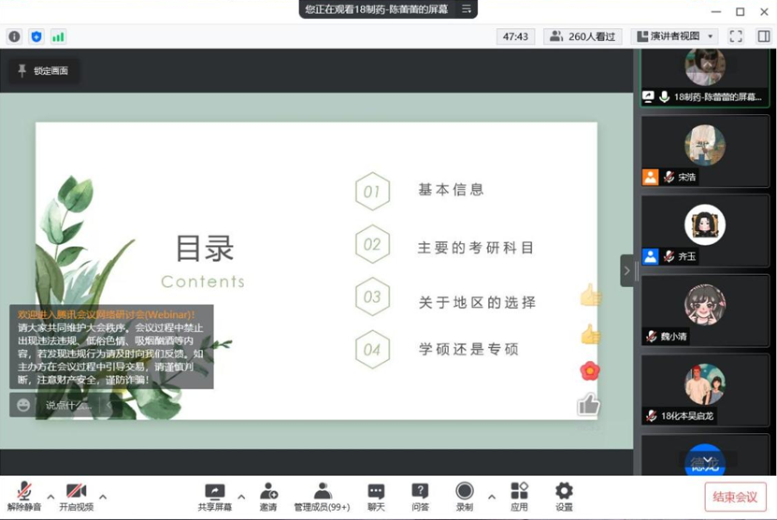Screen dimensions: 777x520
Task: Expand the arrow next to 共享屏幕
Action: pos(241,497)
